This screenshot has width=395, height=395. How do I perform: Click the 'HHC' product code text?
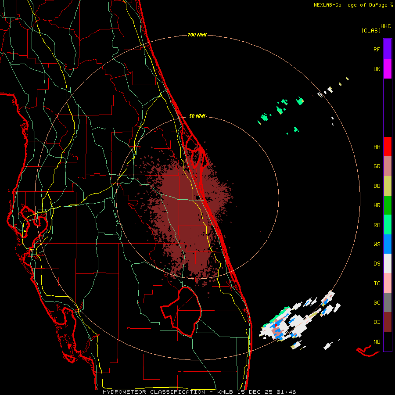tap(386, 26)
